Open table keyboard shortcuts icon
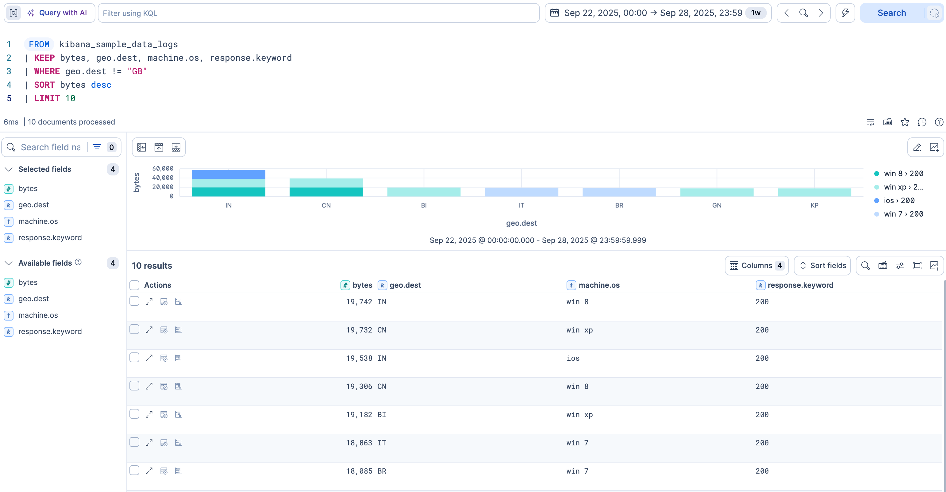The height and width of the screenshot is (492, 946). point(883,265)
